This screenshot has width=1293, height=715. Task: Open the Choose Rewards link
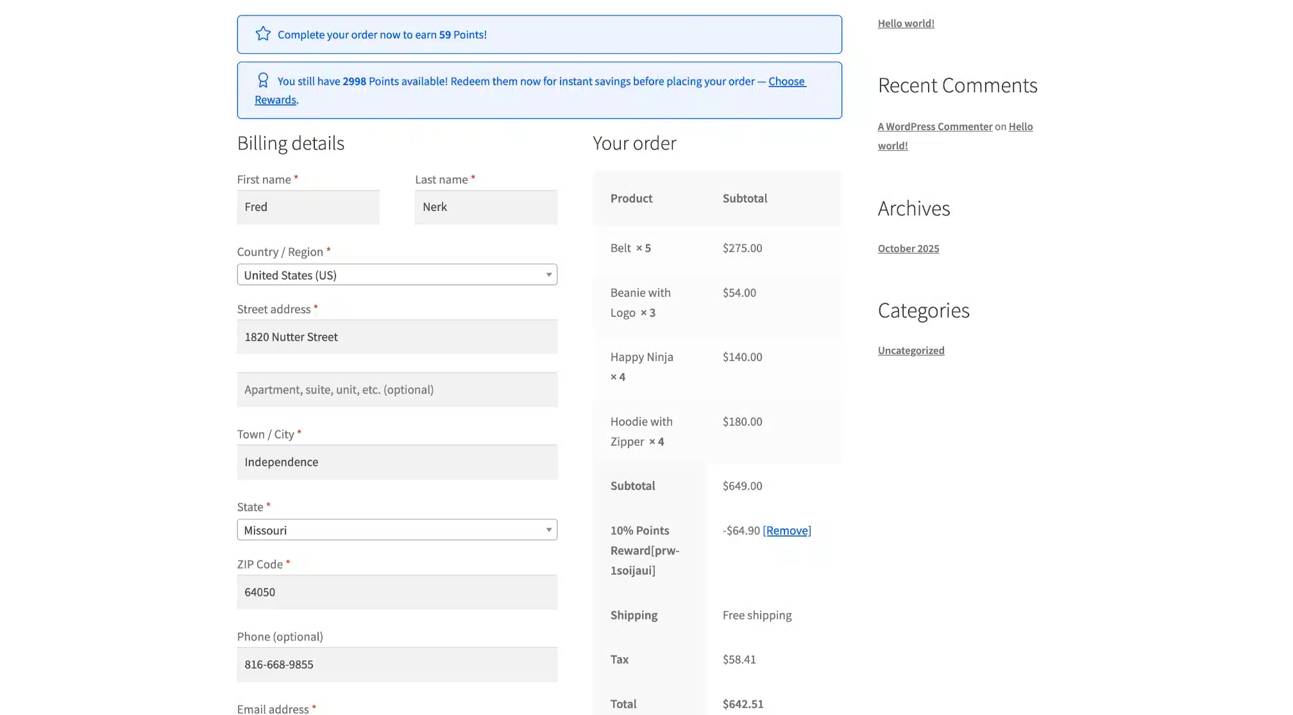pyautogui.click(x=787, y=81)
